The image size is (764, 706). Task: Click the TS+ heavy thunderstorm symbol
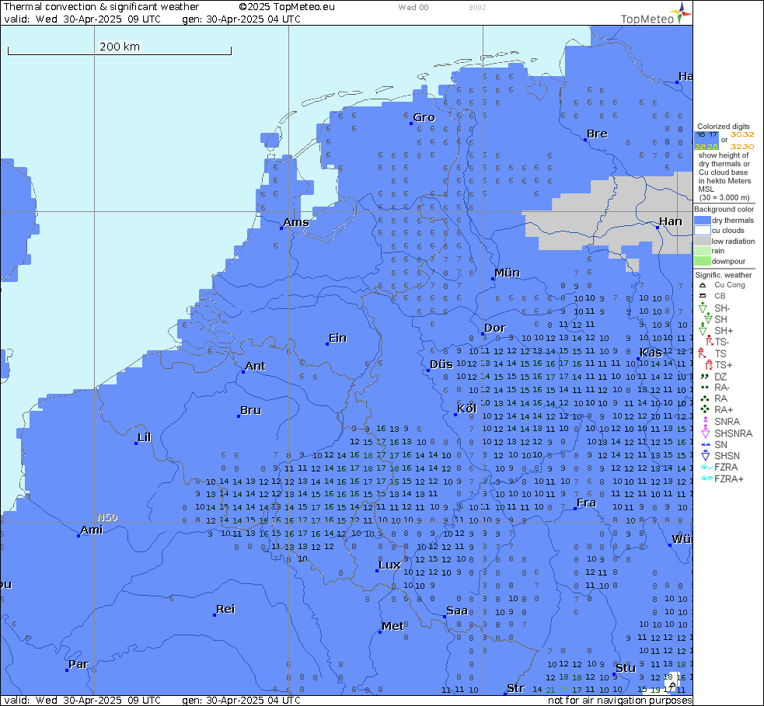pyautogui.click(x=709, y=364)
